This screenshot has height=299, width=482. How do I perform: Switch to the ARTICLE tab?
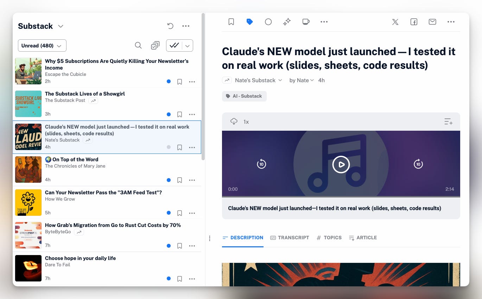pos(363,238)
